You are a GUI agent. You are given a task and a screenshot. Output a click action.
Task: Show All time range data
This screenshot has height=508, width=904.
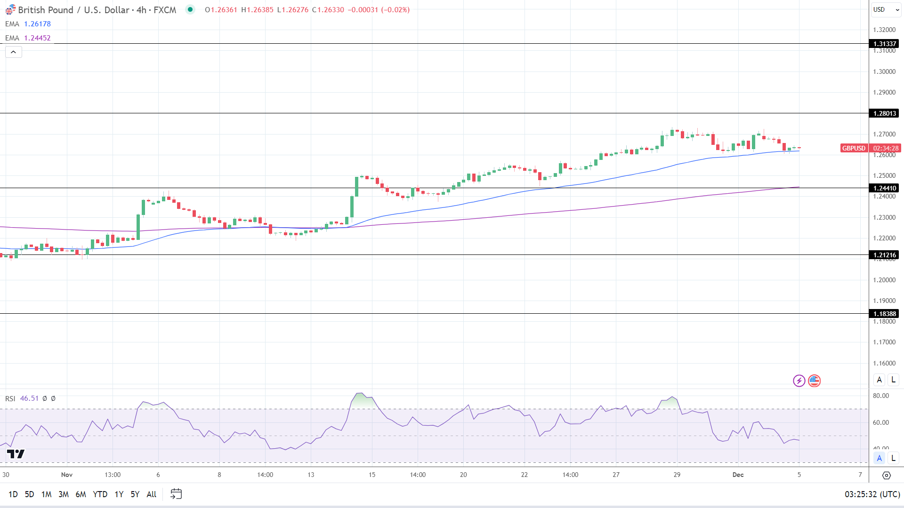pos(151,494)
